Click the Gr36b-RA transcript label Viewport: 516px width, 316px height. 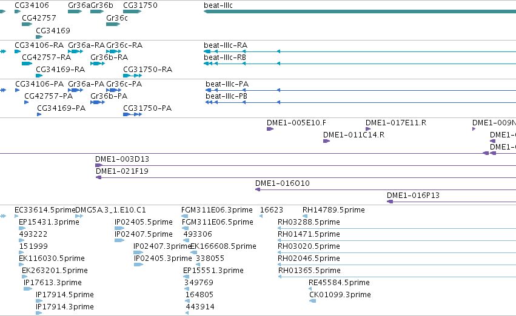(109, 57)
